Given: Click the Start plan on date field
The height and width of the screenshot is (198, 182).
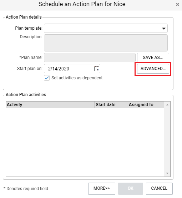Looking at the screenshot, I should tap(69, 69).
